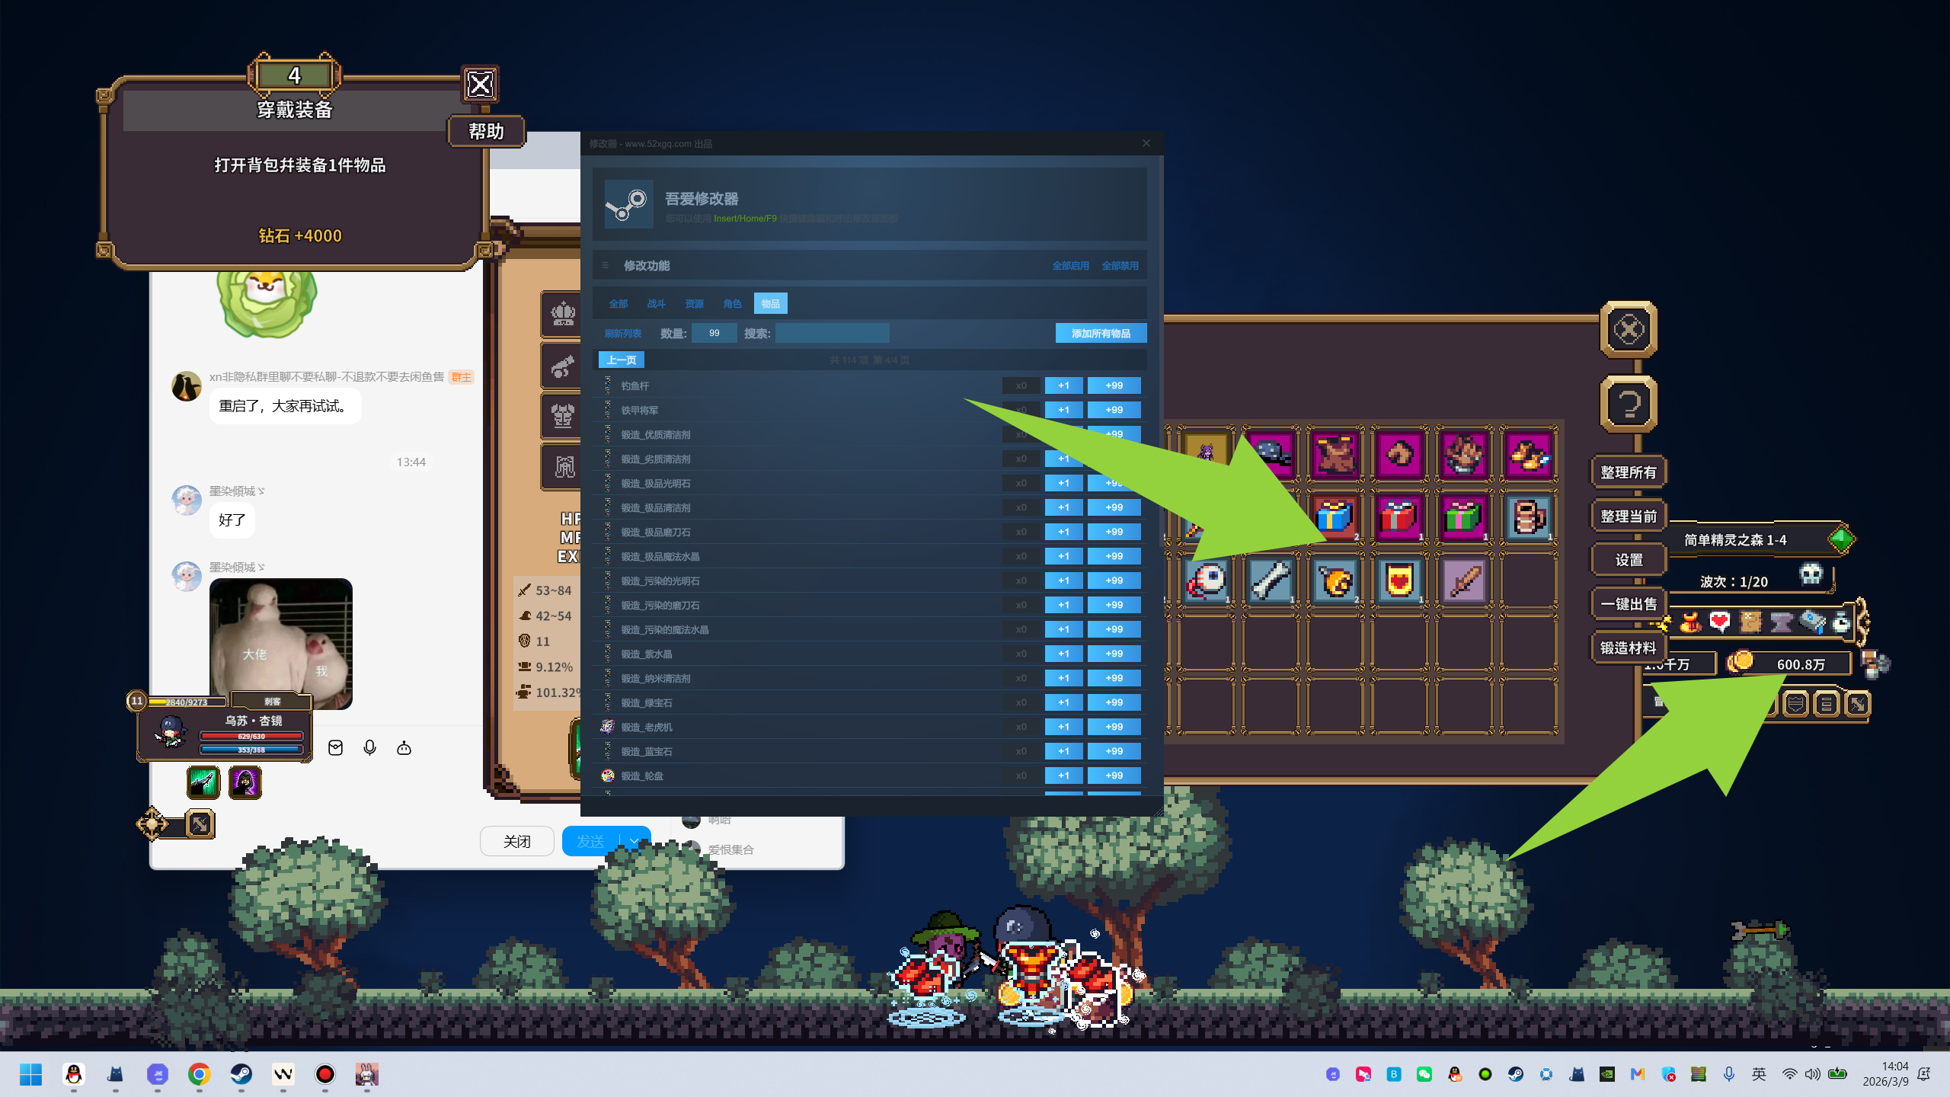Click the skull wave indicator icon
The height and width of the screenshot is (1097, 1950).
click(x=1811, y=574)
